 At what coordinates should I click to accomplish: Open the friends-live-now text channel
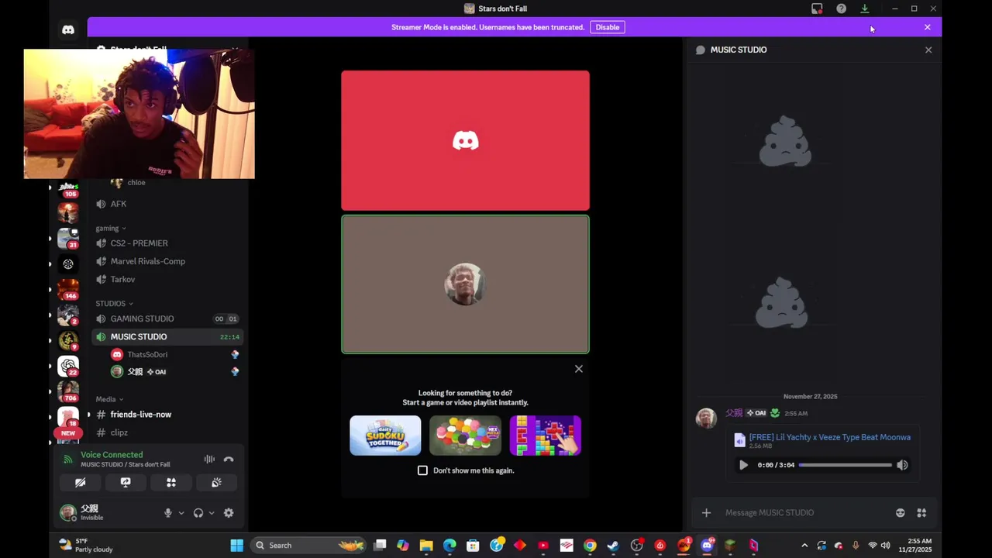coord(167,415)
